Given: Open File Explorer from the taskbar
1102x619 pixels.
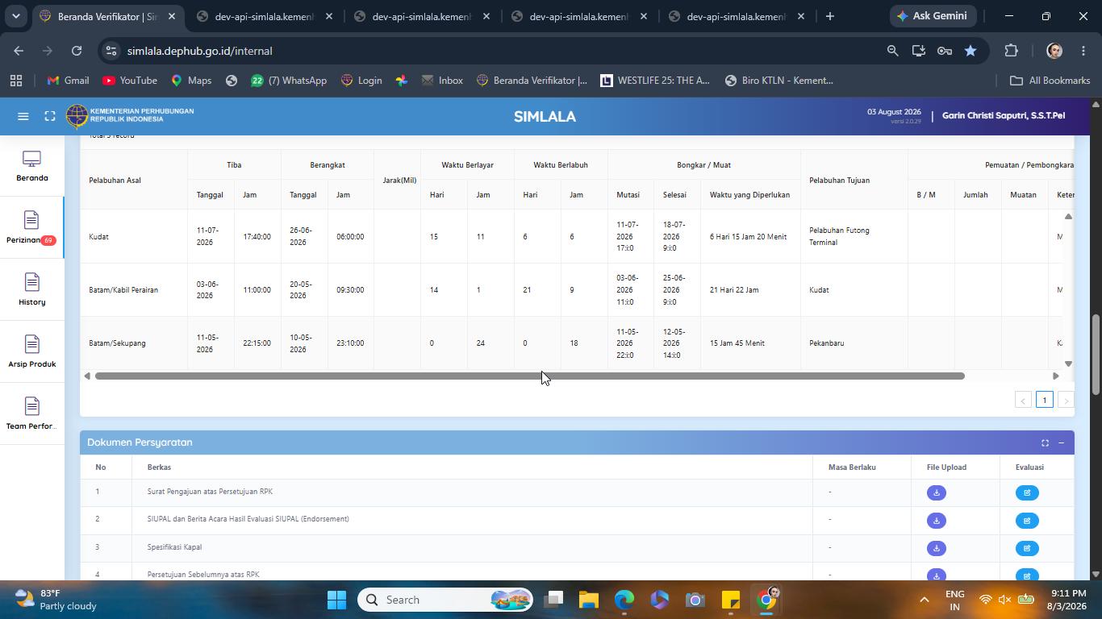Looking at the screenshot, I should 588,600.
